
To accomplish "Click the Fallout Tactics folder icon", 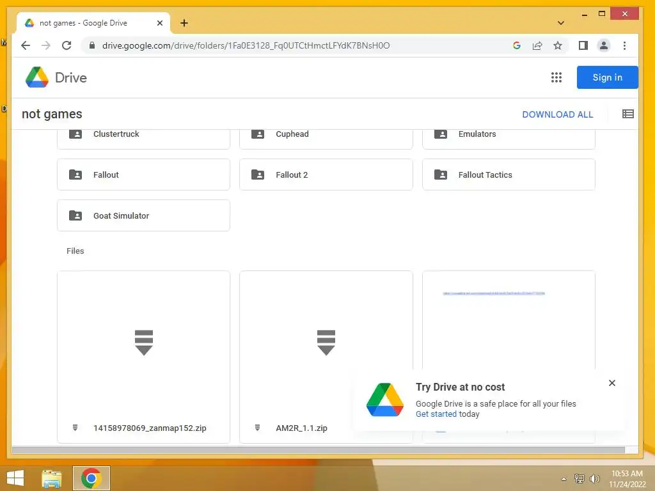I will coord(441,175).
